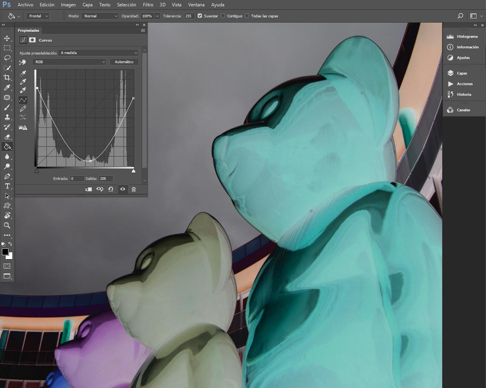Choose edit points curve mode
Image resolution: width=486 pixels, height=388 pixels.
[x=23, y=100]
